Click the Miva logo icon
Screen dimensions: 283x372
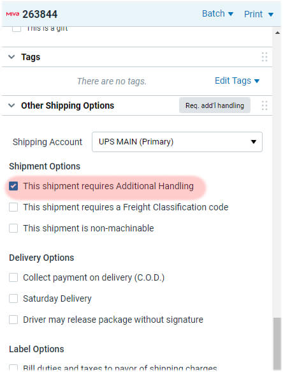point(13,14)
